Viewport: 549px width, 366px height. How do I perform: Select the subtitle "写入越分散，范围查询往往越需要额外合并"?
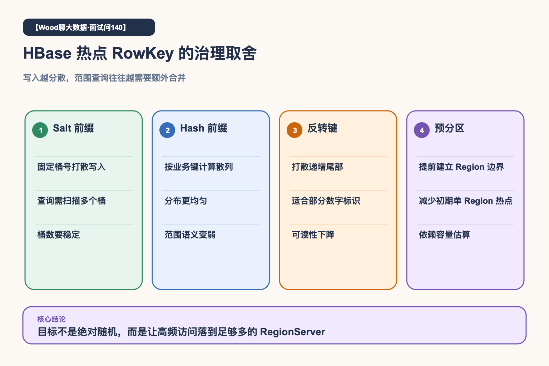[x=104, y=78]
